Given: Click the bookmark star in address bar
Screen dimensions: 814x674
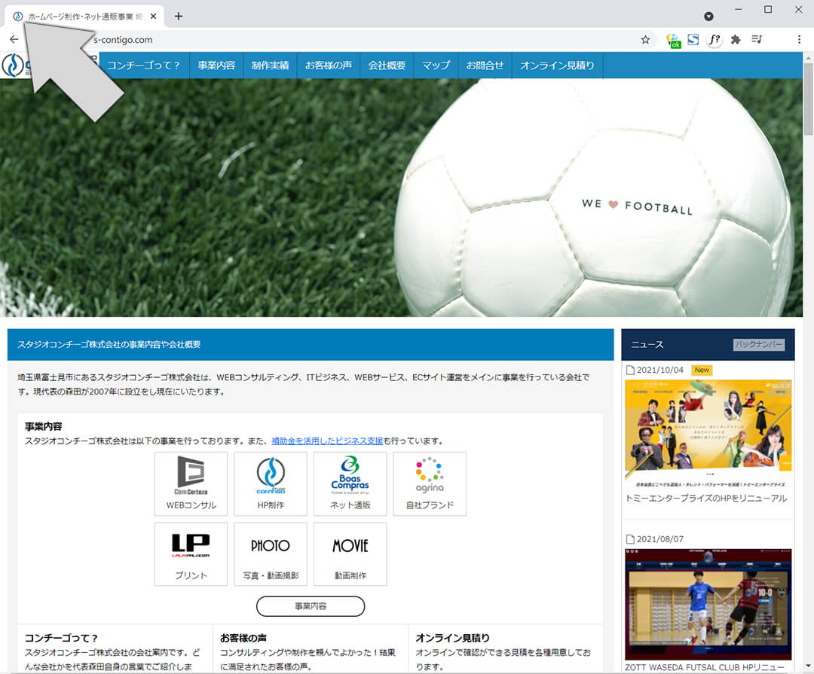Looking at the screenshot, I should [645, 40].
